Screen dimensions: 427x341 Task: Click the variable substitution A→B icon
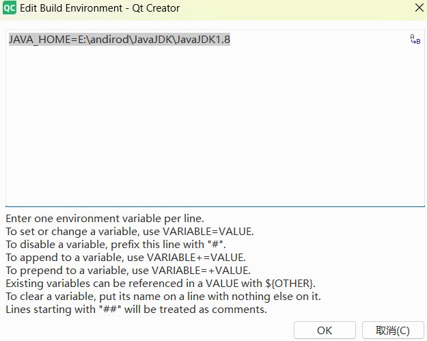click(415, 40)
